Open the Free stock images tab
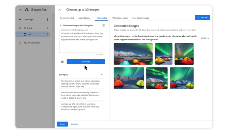This screenshot has height=132, width=235. [x=141, y=18]
